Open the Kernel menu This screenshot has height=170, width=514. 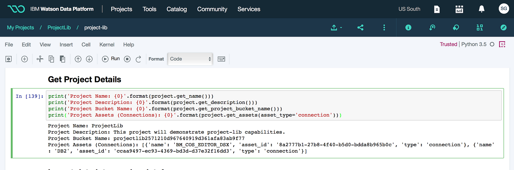(x=107, y=45)
